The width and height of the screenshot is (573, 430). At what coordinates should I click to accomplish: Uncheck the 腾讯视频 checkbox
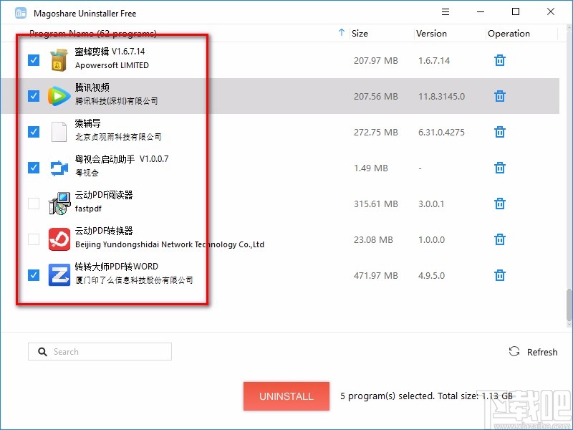coord(34,96)
